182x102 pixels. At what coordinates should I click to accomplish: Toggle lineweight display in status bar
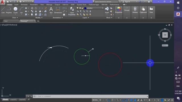[131, 100]
